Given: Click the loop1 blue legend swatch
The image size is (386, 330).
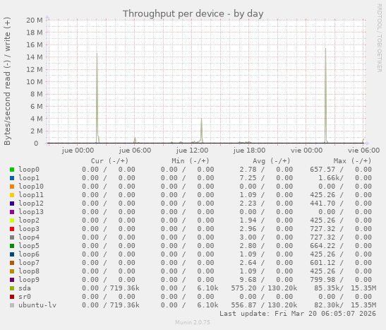Looking at the screenshot, I should (x=12, y=178).
